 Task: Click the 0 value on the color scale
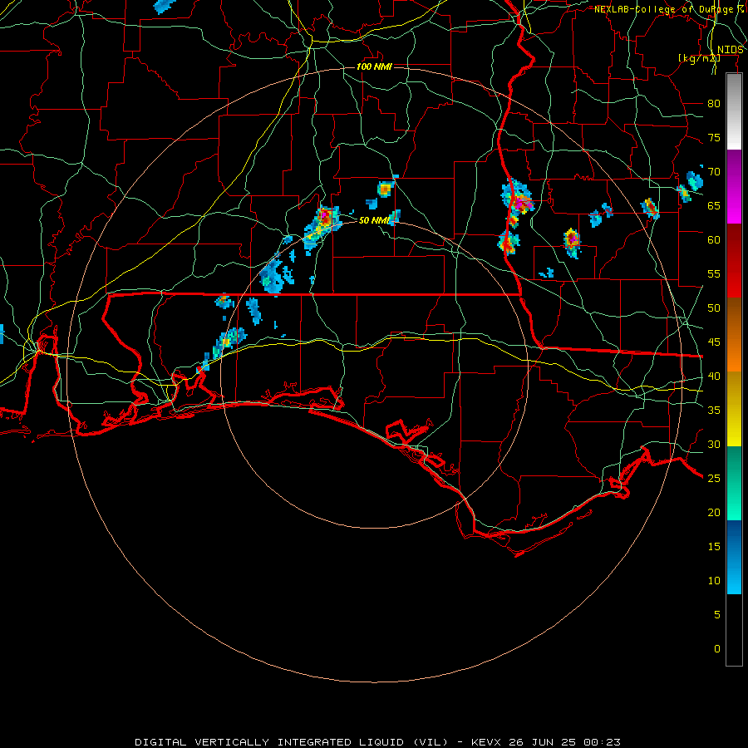[717, 649]
